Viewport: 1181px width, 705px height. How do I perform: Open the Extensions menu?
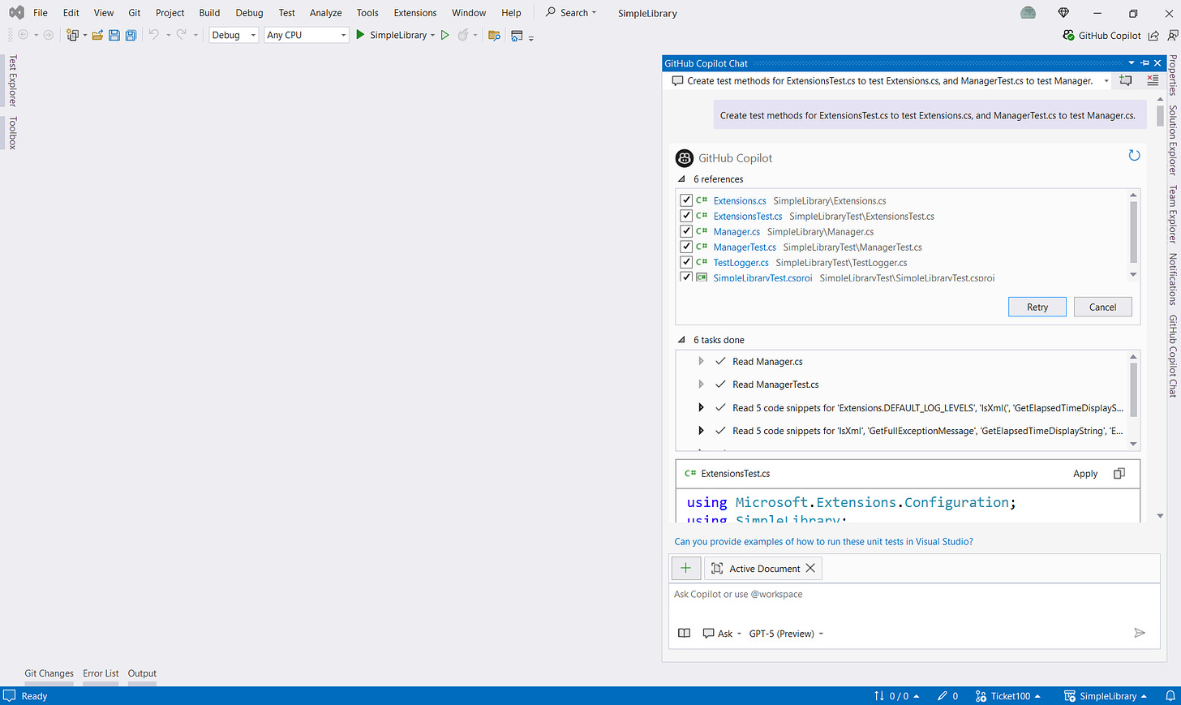[x=415, y=13]
